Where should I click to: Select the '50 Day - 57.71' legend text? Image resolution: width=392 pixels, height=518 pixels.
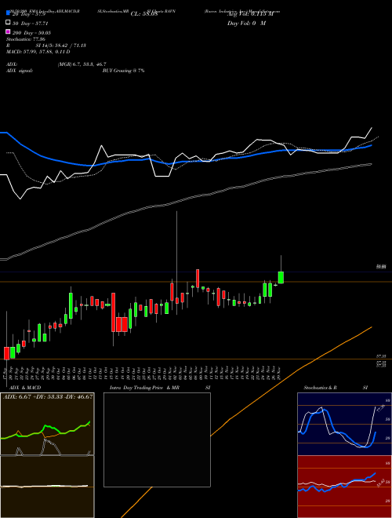31,24
